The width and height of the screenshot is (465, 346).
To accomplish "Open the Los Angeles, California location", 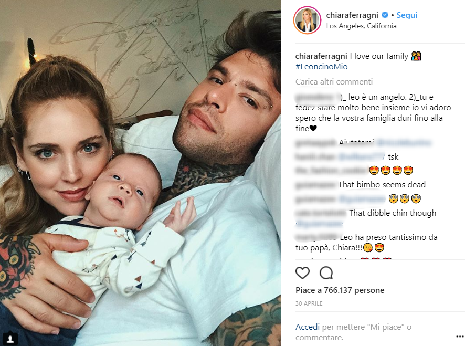I will pos(361,26).
